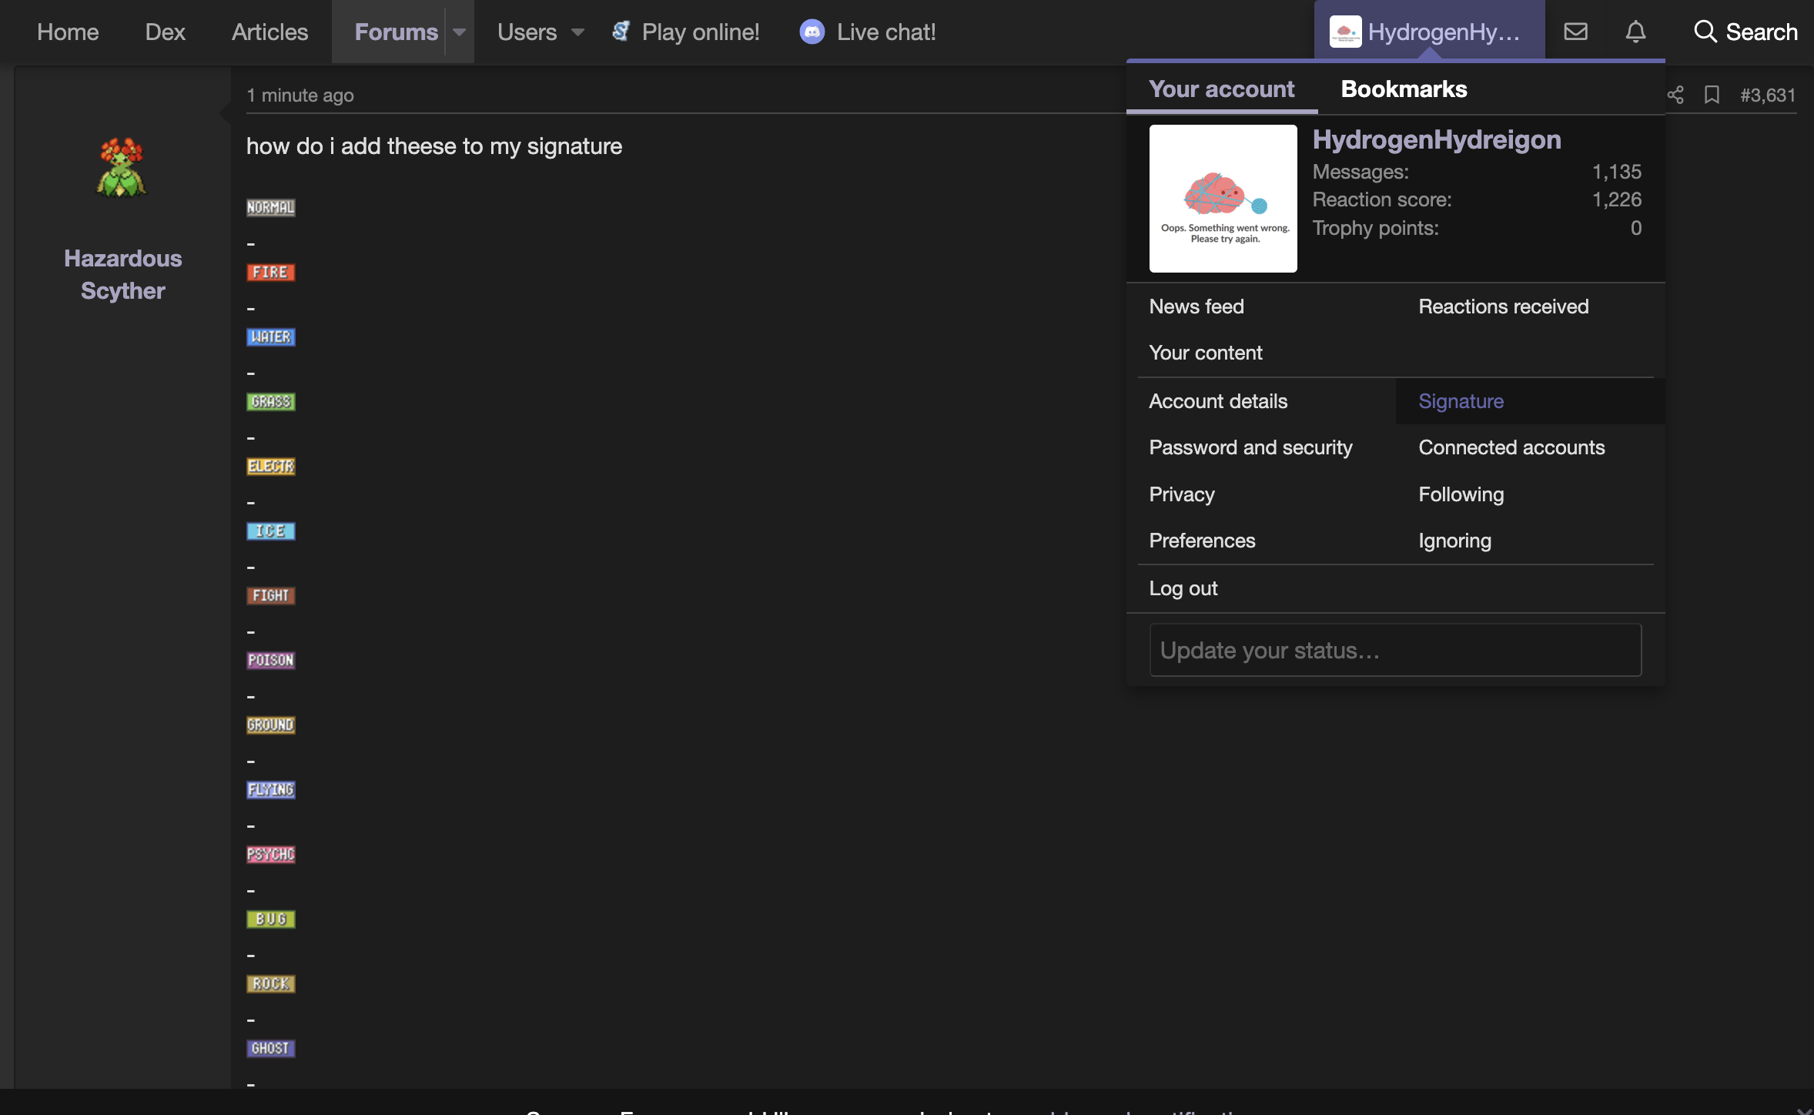The height and width of the screenshot is (1115, 1814).
Task: Open the Preferences menu entry
Action: (x=1201, y=541)
